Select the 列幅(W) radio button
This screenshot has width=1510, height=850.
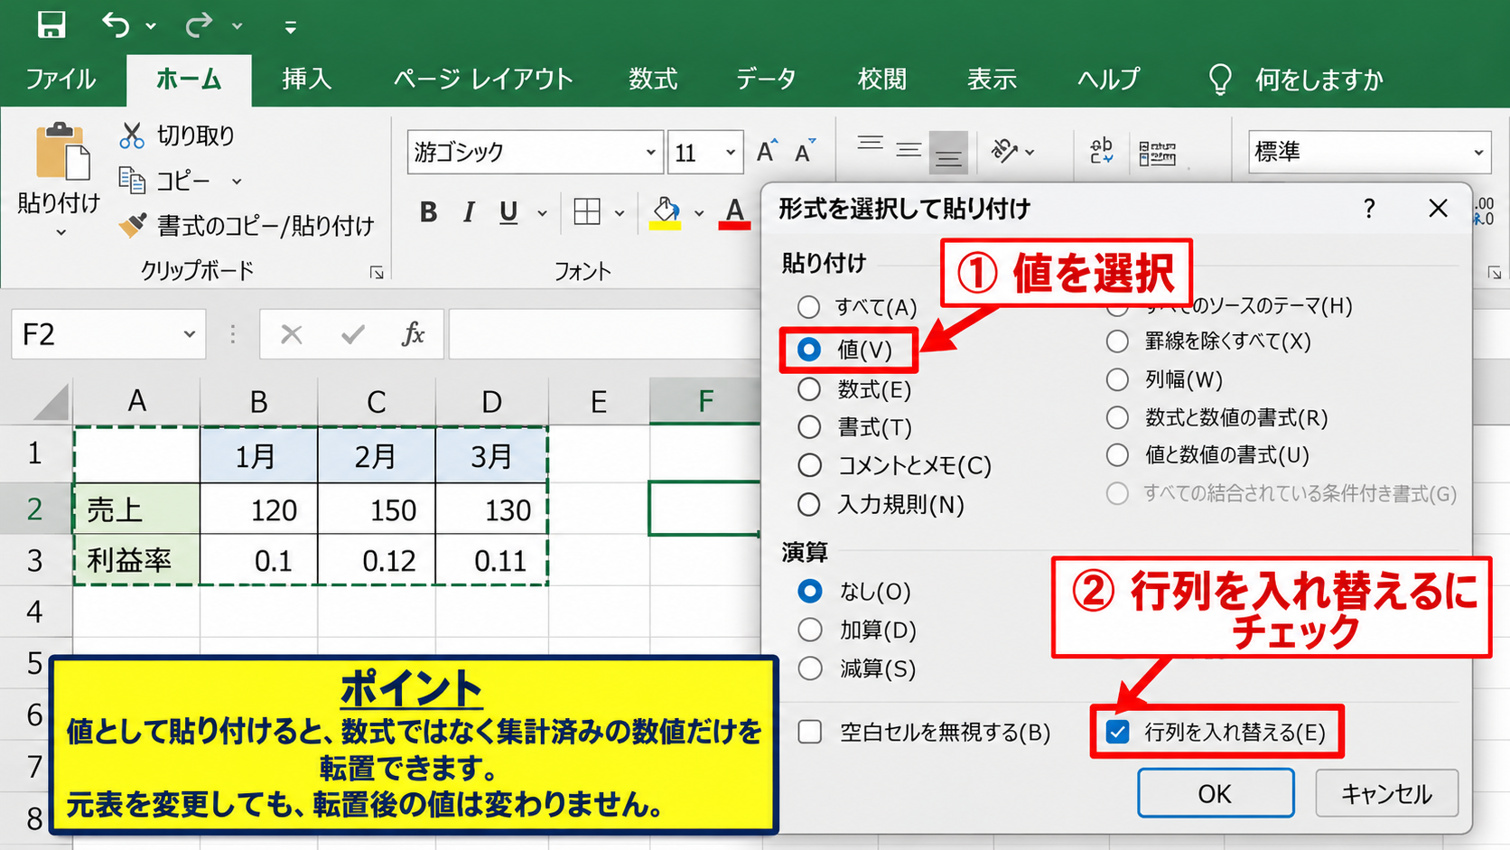tap(1117, 379)
